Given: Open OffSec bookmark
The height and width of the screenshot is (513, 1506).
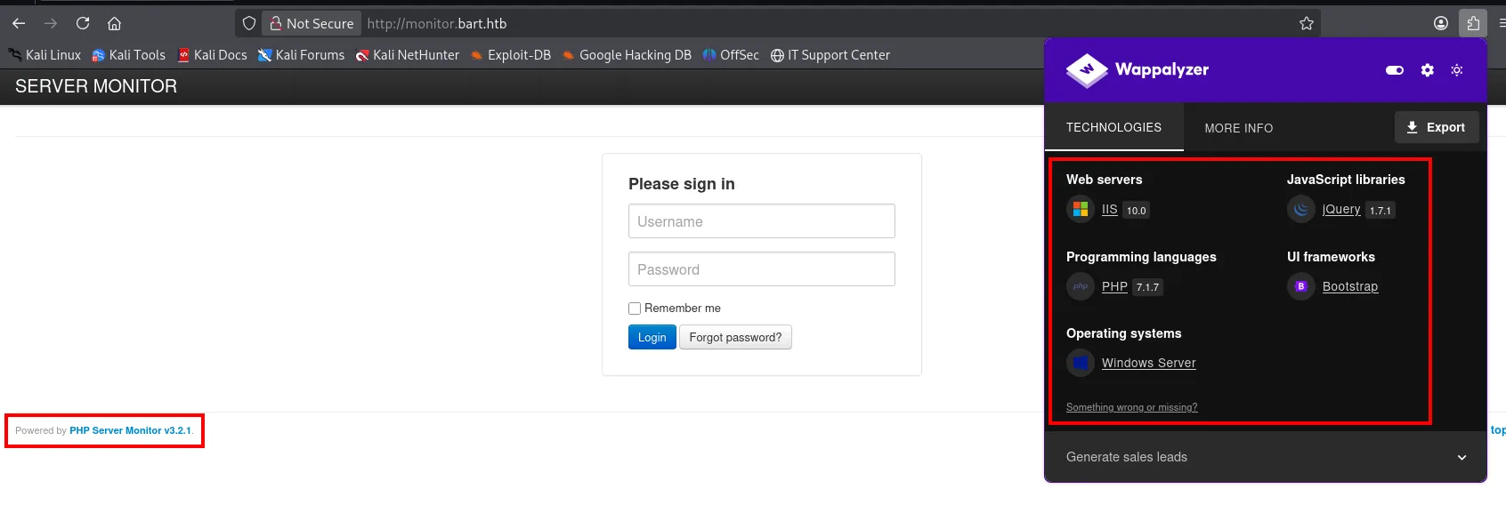Looking at the screenshot, I should (731, 55).
